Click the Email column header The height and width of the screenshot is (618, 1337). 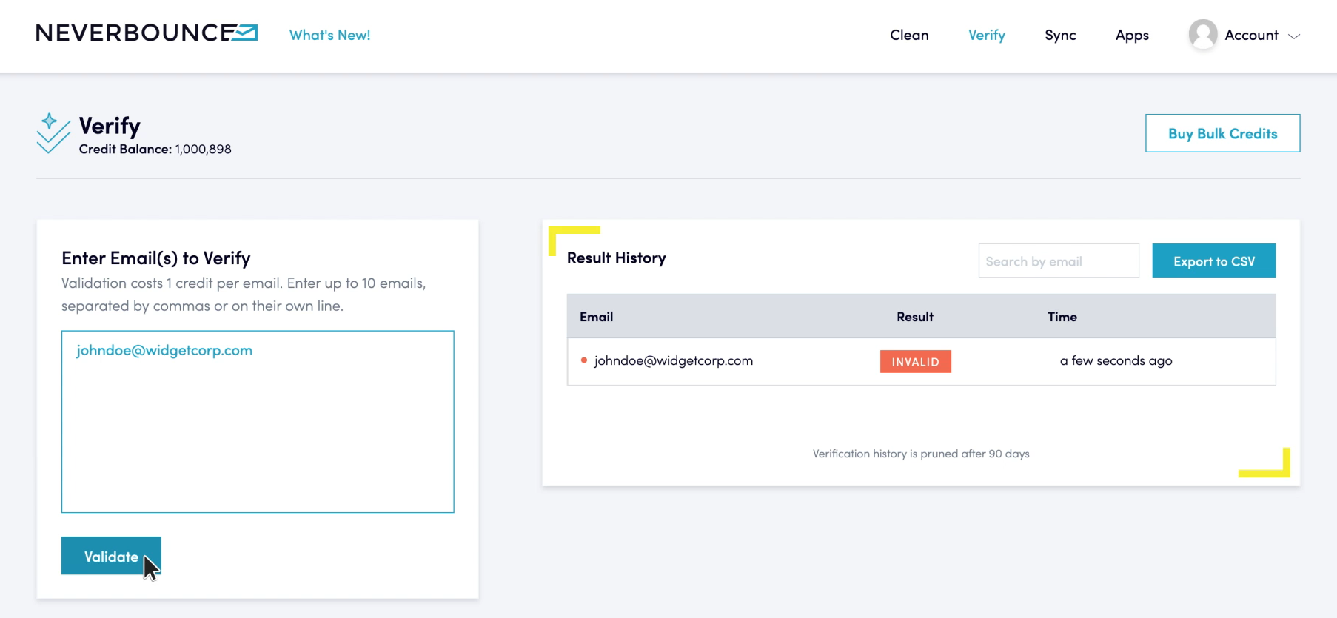tap(596, 317)
